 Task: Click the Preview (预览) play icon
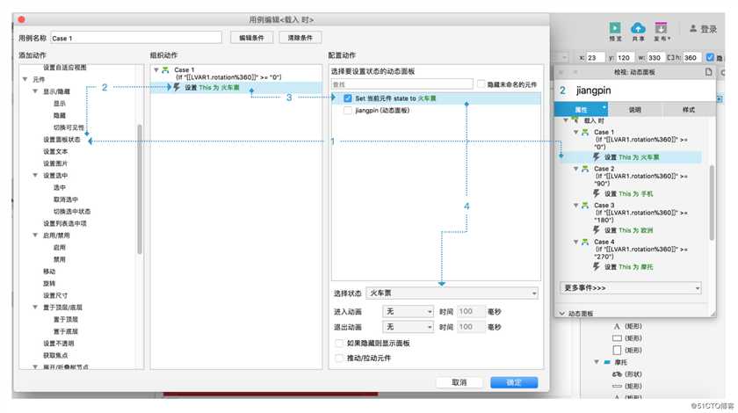(x=615, y=28)
